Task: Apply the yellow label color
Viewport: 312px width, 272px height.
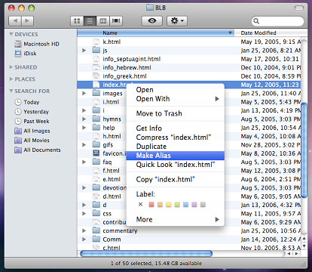Action: click(169, 205)
